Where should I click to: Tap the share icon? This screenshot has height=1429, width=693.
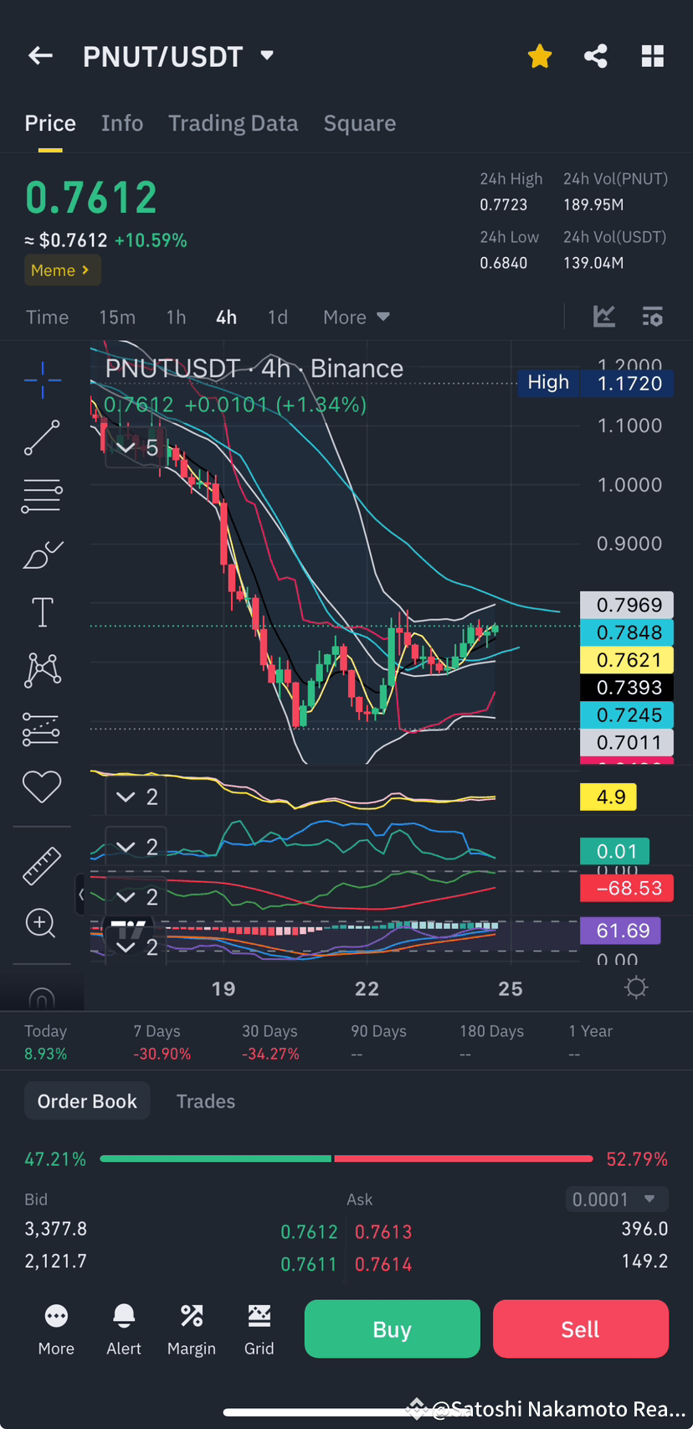tap(596, 56)
